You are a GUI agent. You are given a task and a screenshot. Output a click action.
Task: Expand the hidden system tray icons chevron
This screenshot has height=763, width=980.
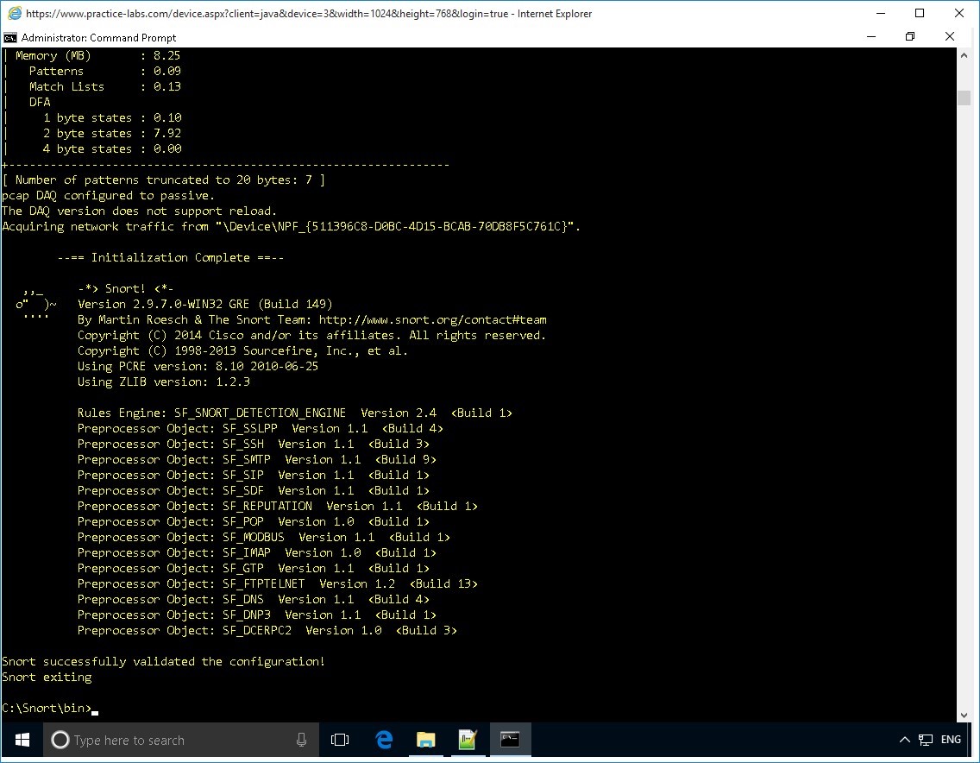click(x=904, y=741)
